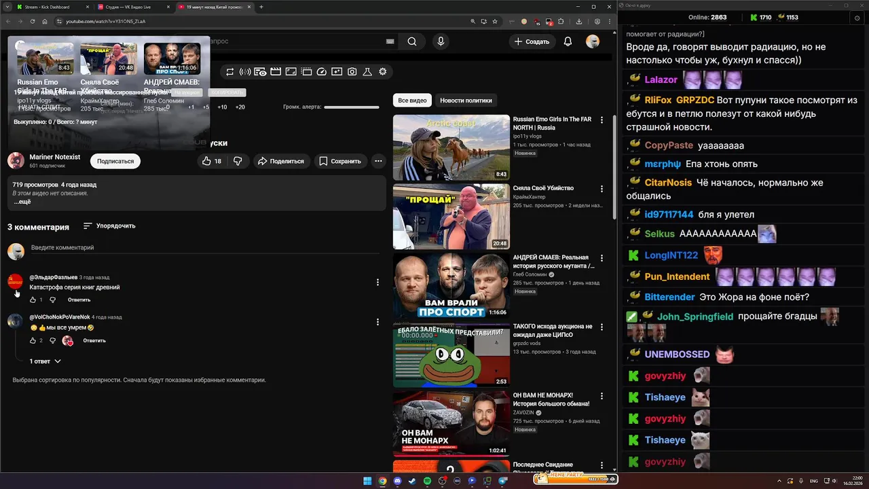
Task: Click the +20 increment button
Action: tap(240, 107)
